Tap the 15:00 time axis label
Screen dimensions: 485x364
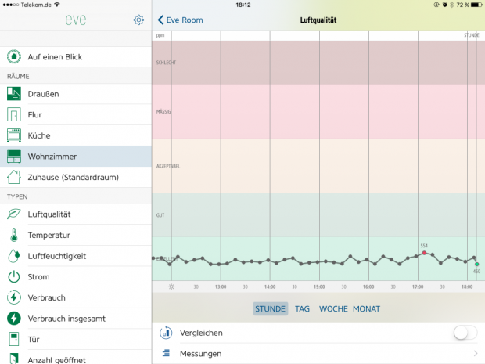[319, 287]
